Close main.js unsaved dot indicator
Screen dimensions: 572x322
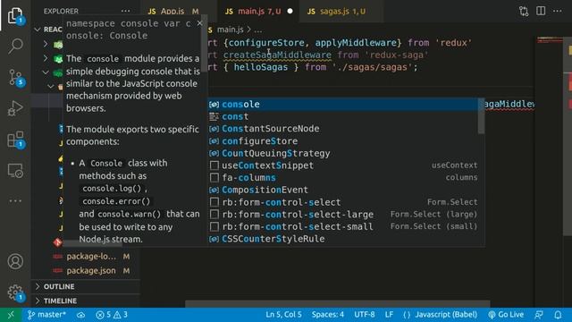(290, 12)
